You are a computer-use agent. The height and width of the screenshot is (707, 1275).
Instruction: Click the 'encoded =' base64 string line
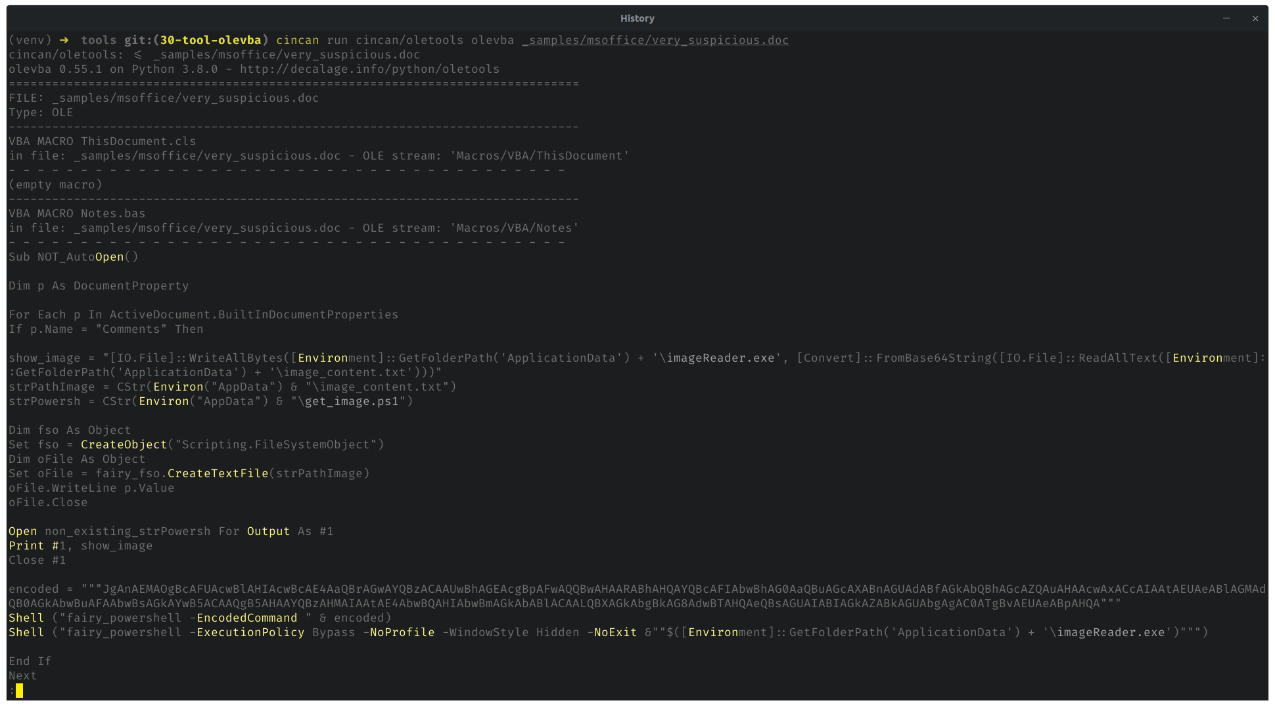coord(637,597)
